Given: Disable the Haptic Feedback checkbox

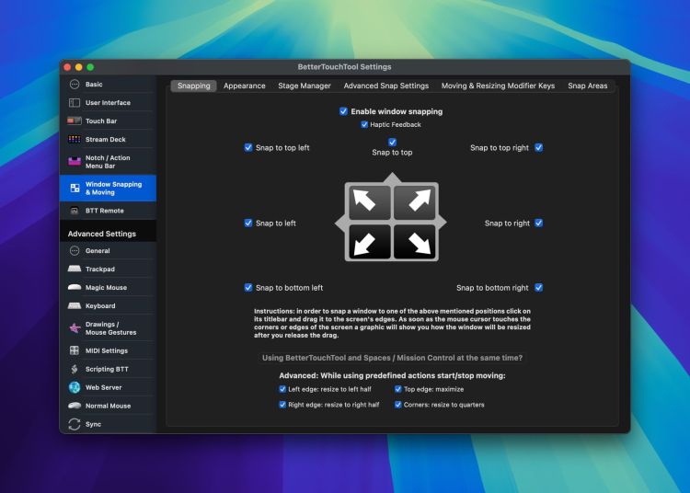Looking at the screenshot, I should click(364, 124).
